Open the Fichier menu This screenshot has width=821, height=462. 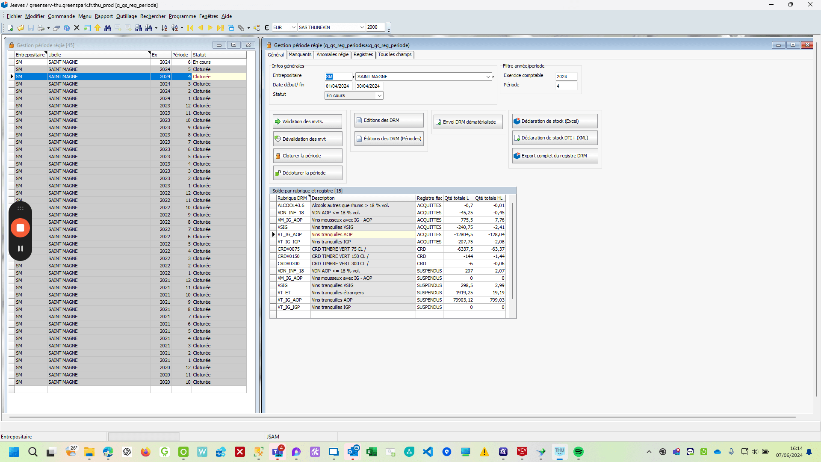click(x=14, y=16)
